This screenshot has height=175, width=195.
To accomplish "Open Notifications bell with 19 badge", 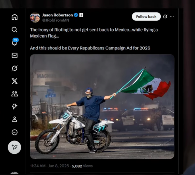I will [x=15, y=43].
